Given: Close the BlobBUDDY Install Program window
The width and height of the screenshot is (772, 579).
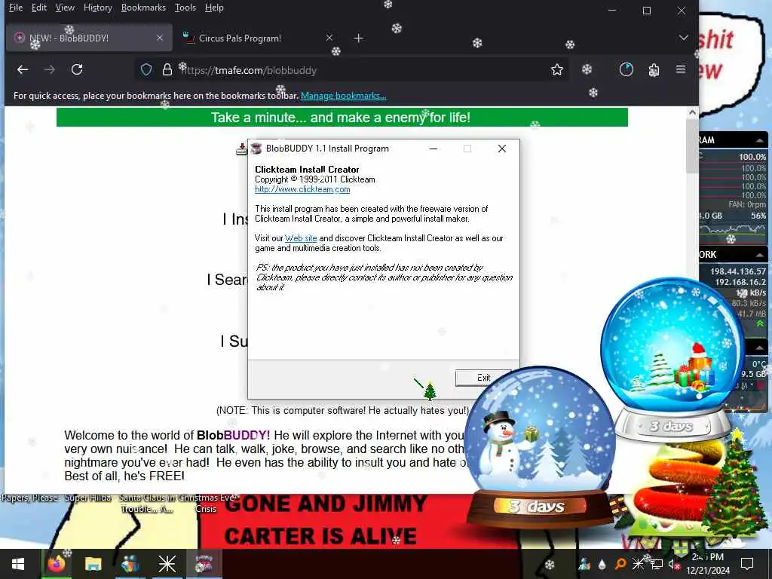Looking at the screenshot, I should tap(501, 149).
